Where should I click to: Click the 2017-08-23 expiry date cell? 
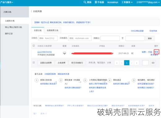pos(124,53)
